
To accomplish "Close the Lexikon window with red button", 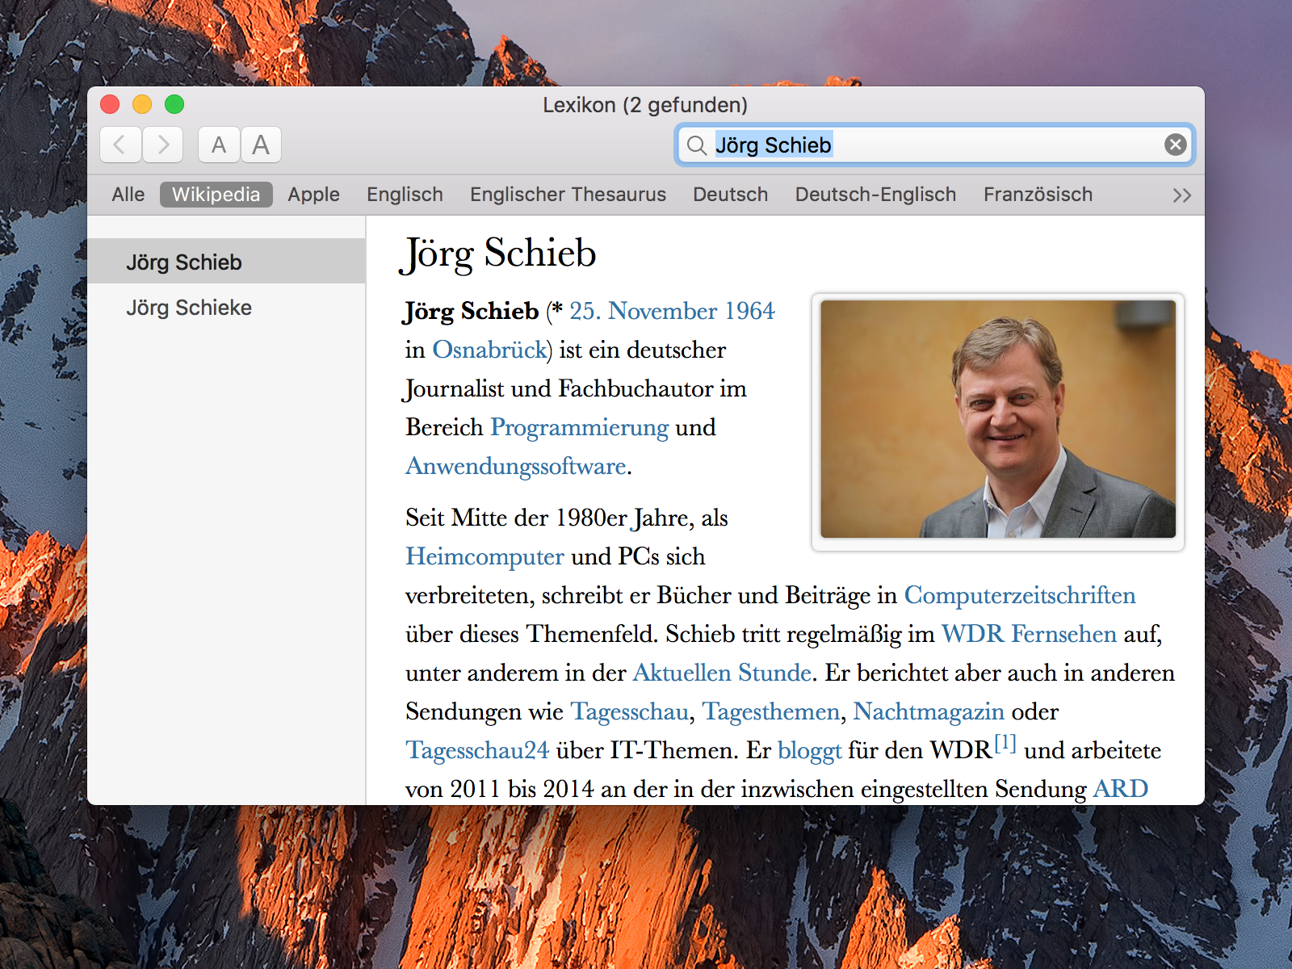I will (110, 104).
